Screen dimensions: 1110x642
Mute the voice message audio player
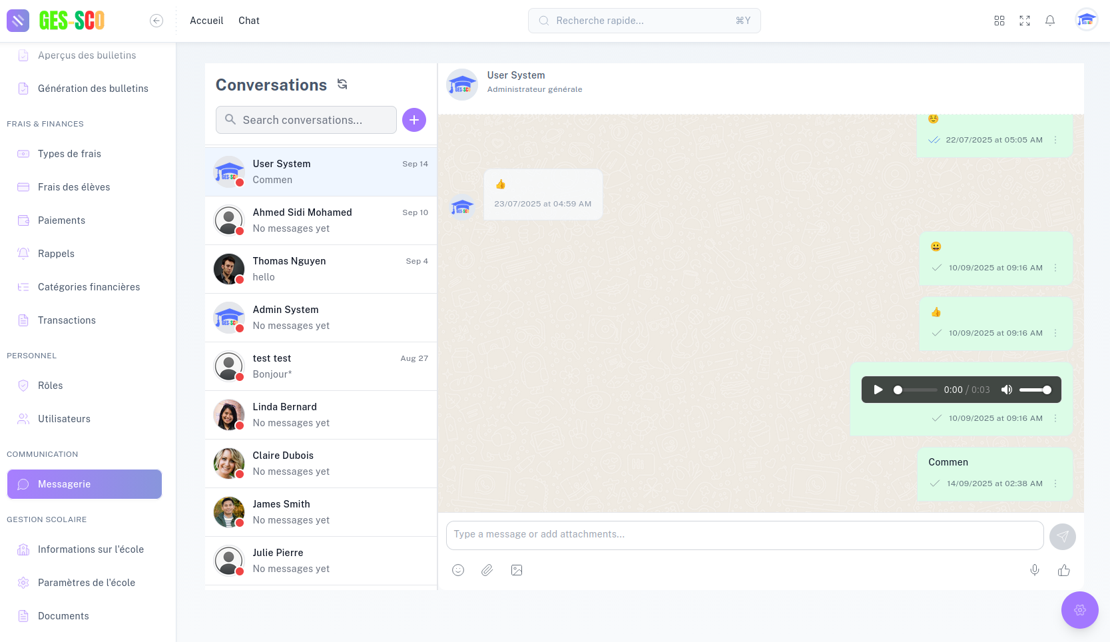click(1006, 390)
